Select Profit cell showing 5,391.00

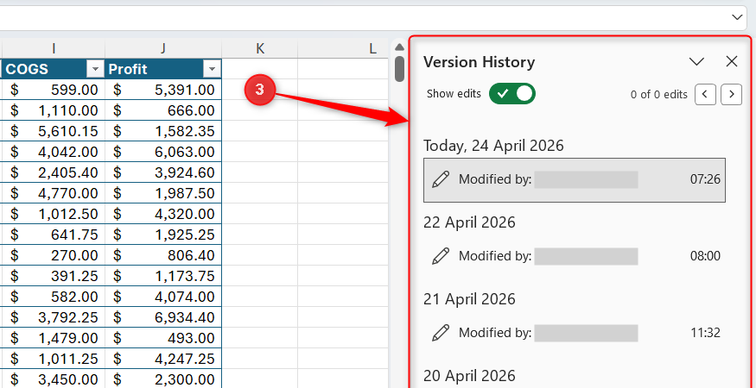[x=163, y=90]
